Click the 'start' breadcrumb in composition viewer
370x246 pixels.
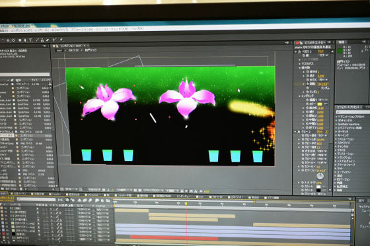[x=59, y=50]
